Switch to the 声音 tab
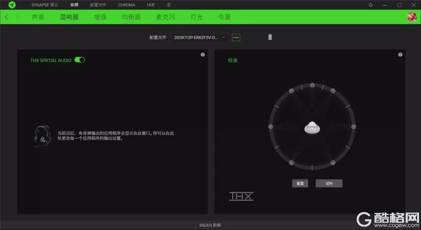421x230 pixels. tap(38, 17)
